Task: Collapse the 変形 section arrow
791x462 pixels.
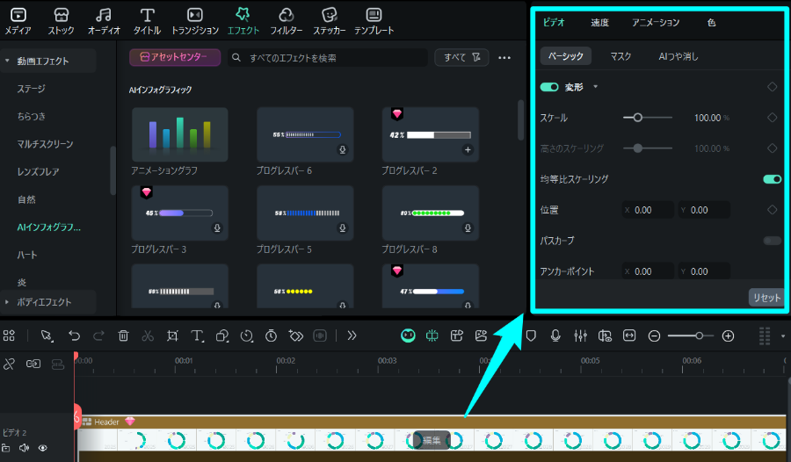Action: point(595,87)
